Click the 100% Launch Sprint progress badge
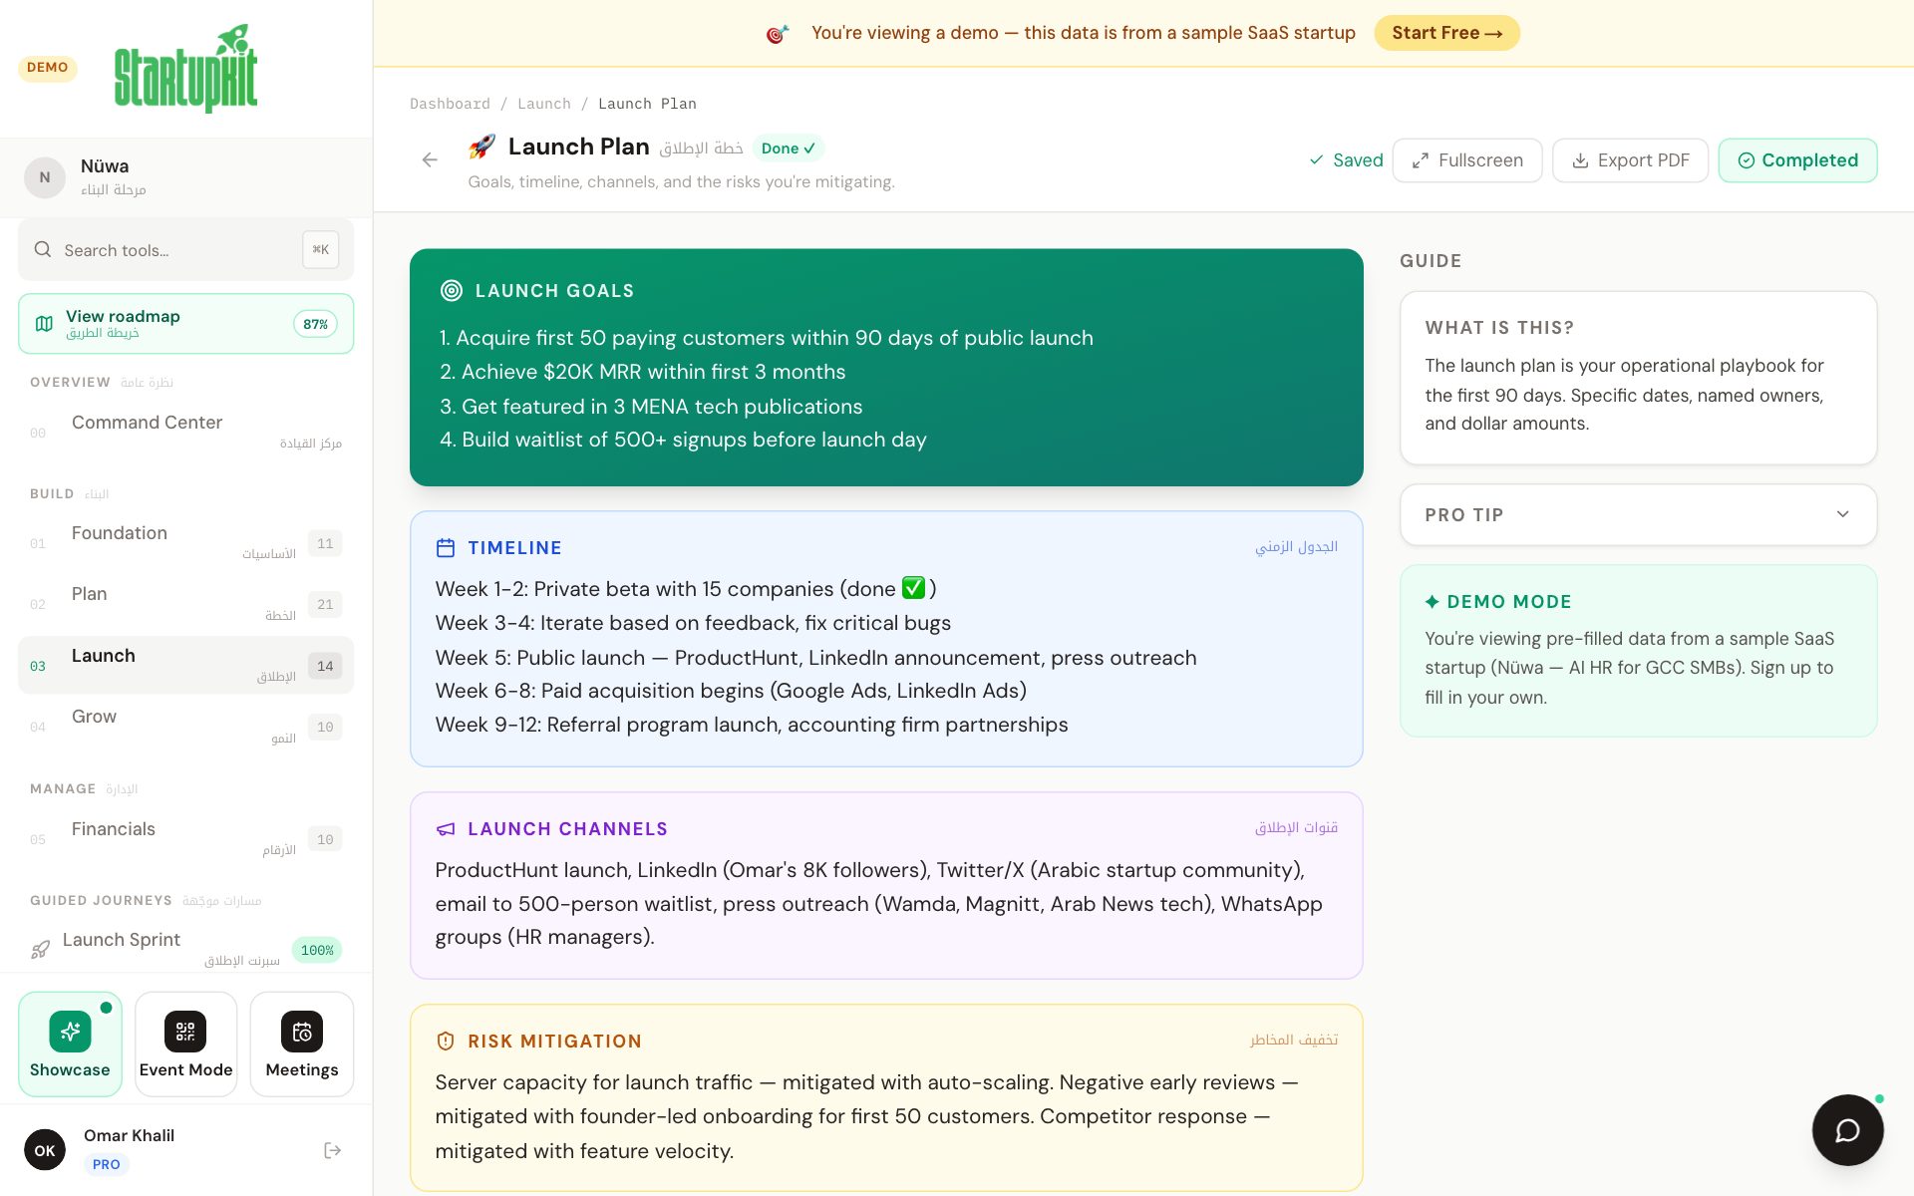The image size is (1914, 1196). pyautogui.click(x=317, y=950)
